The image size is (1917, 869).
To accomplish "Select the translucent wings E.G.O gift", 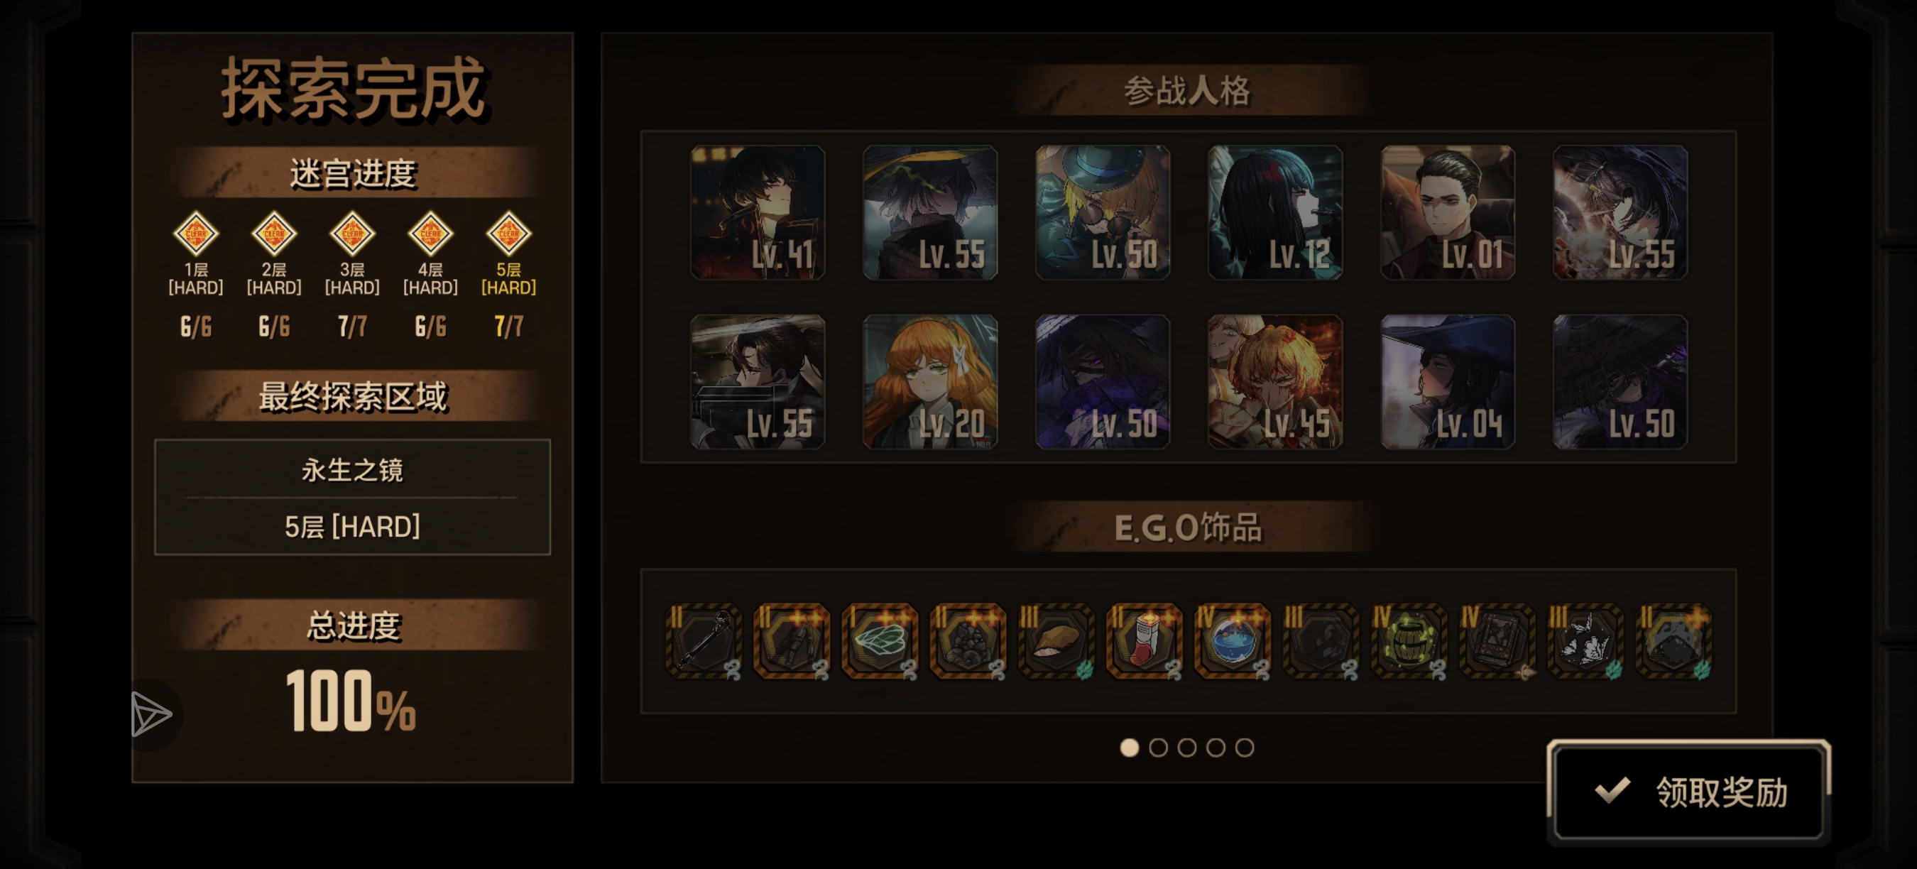I will [x=880, y=640].
